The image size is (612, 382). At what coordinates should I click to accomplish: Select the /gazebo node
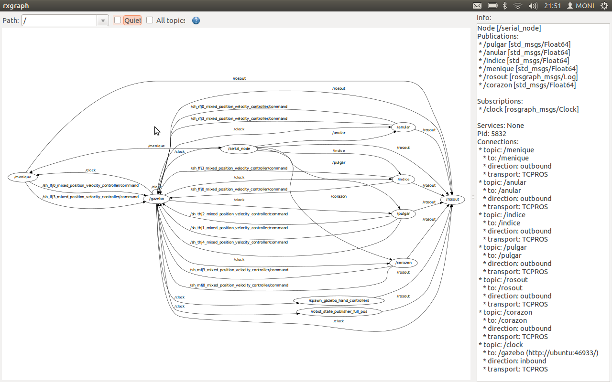(x=156, y=199)
